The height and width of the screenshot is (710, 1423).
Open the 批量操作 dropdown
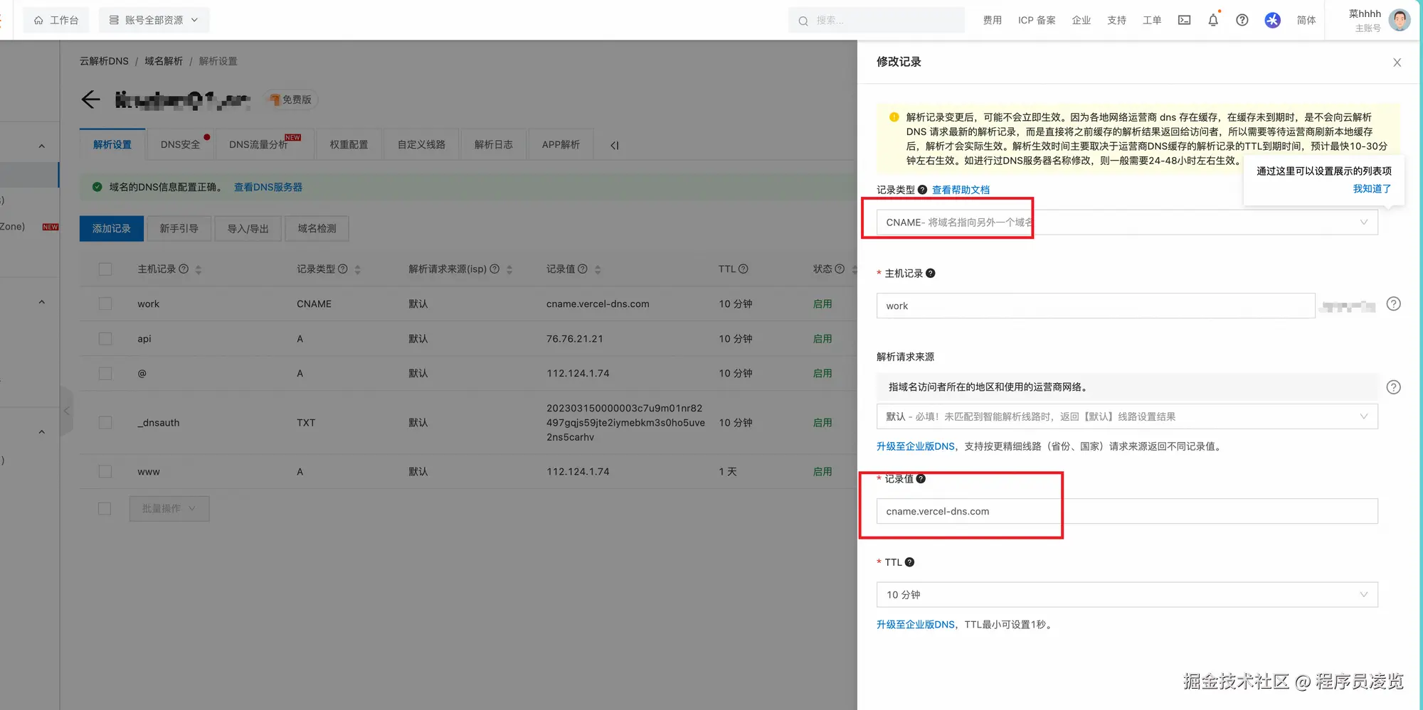coord(169,509)
